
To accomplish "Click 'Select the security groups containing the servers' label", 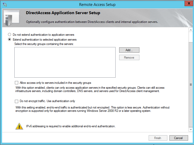I will tap(44, 44).
